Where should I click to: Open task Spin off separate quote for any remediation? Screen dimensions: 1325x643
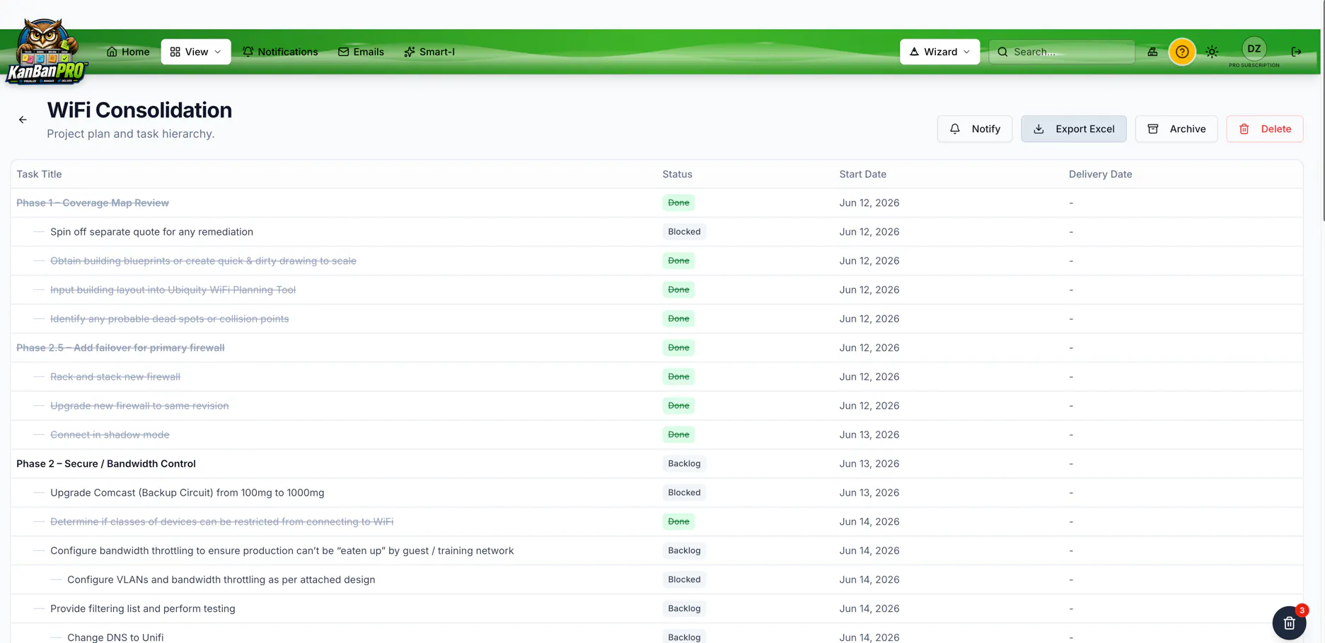(x=151, y=232)
